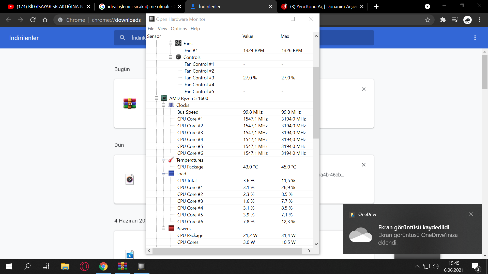488x274 pixels.
Task: Select the CPU Cores power row
Action: 230,242
